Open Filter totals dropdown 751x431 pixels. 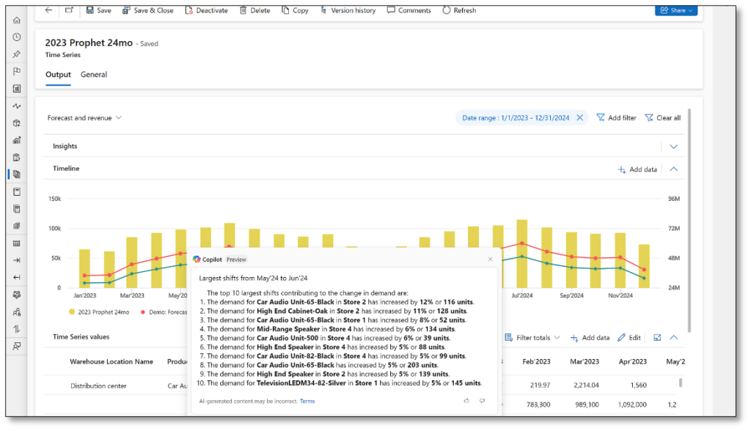pyautogui.click(x=532, y=338)
